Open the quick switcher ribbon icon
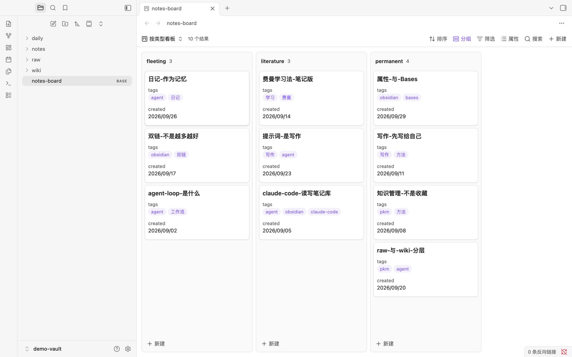 [9, 24]
